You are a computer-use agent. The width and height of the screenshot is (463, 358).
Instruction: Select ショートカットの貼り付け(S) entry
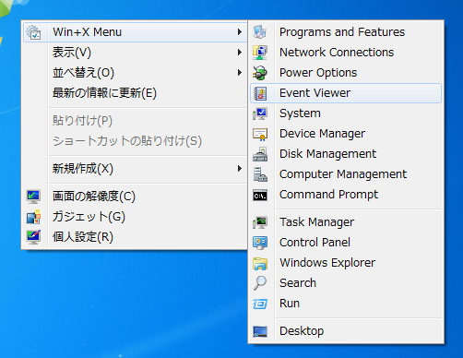click(x=136, y=141)
